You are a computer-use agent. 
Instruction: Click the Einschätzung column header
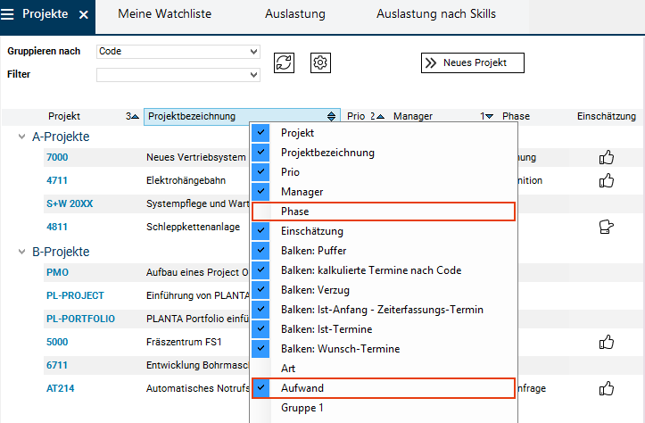[607, 116]
